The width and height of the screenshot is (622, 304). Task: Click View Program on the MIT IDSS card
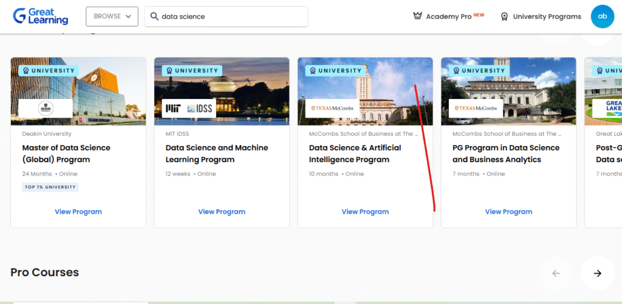(x=222, y=212)
